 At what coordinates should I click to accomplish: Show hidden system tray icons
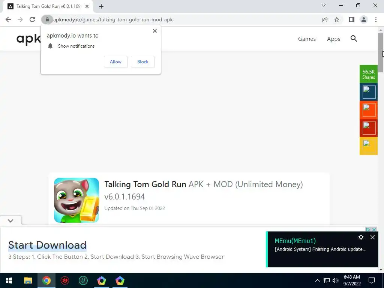click(x=317, y=280)
